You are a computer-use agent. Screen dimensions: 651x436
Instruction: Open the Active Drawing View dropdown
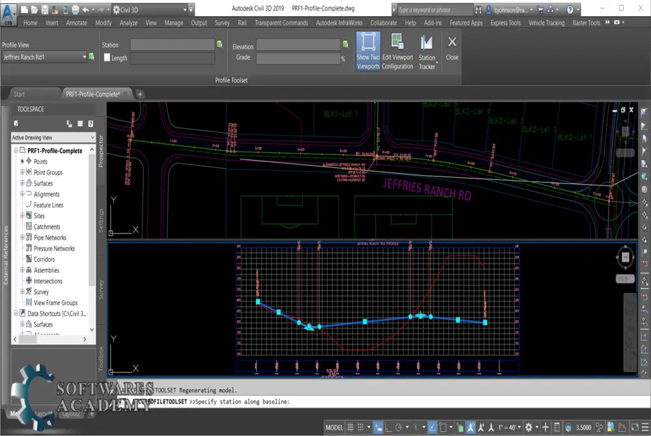coord(53,137)
